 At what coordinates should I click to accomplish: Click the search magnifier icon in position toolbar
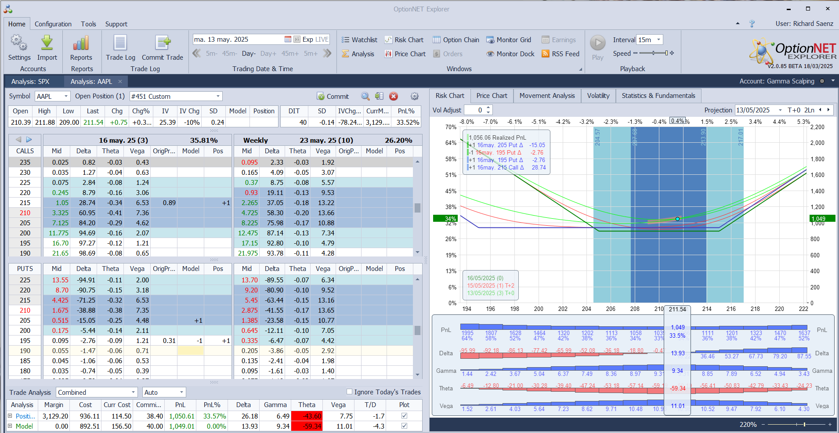click(365, 96)
